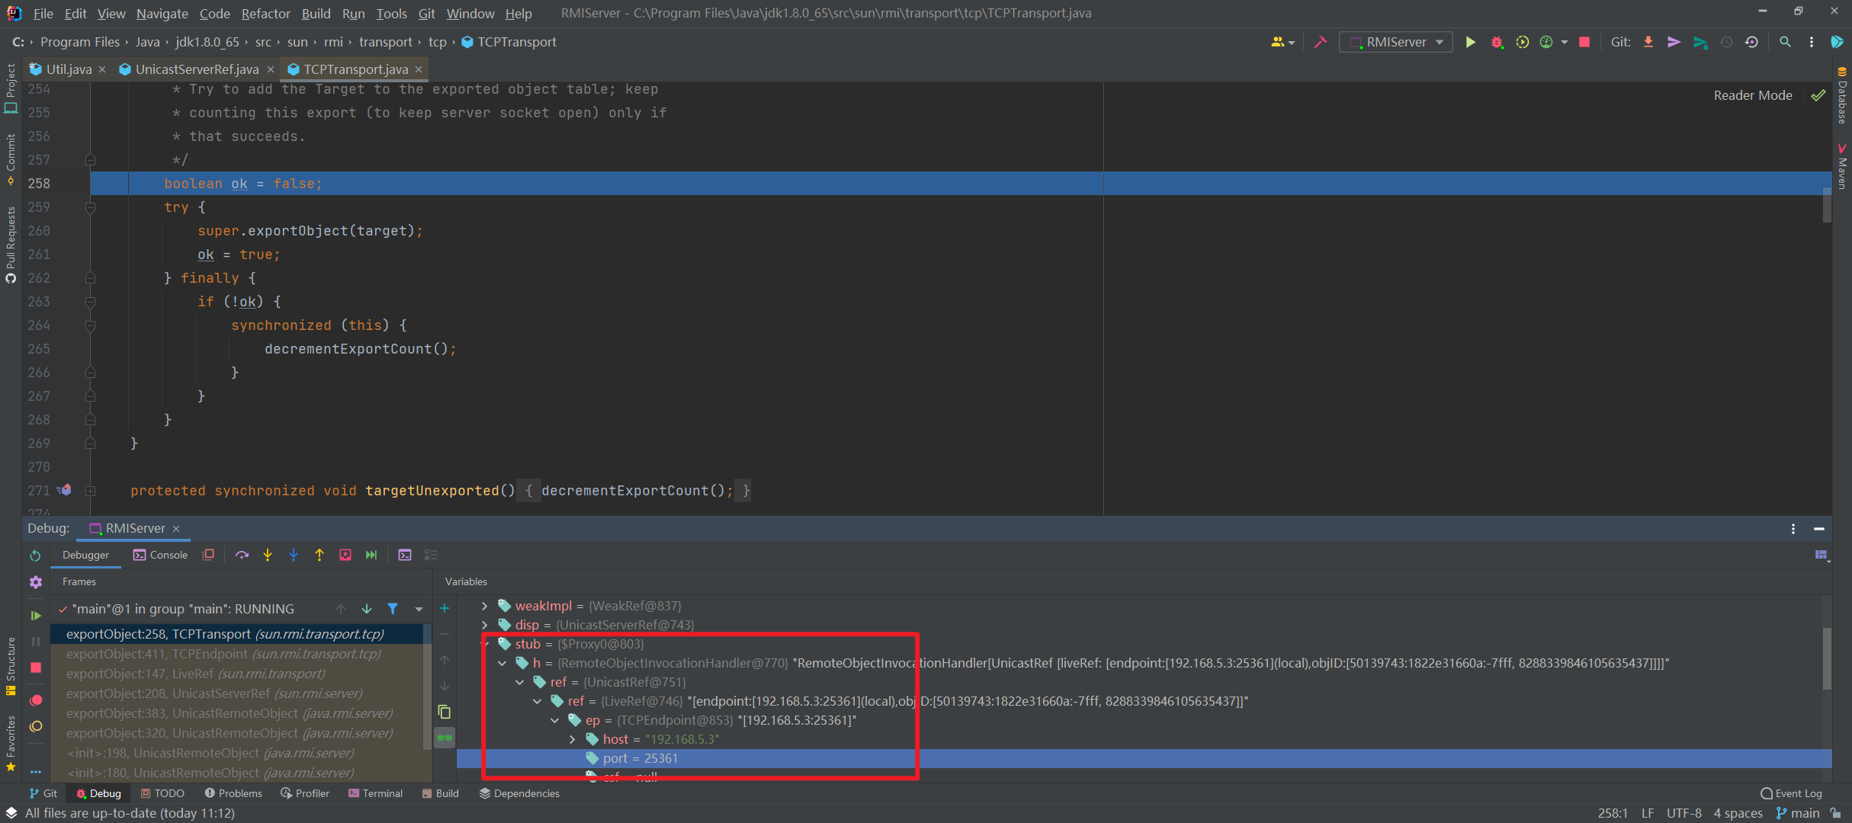
Task: Rerun RMIServer debug session
Action: coord(36,556)
